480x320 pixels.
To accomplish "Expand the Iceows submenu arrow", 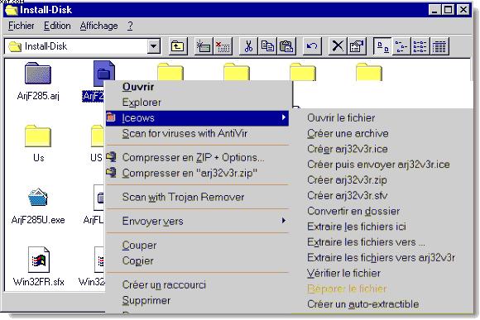I will 284,117.
